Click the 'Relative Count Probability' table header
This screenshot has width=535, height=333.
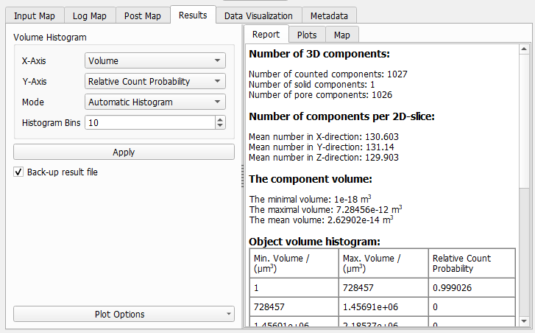(x=472, y=263)
